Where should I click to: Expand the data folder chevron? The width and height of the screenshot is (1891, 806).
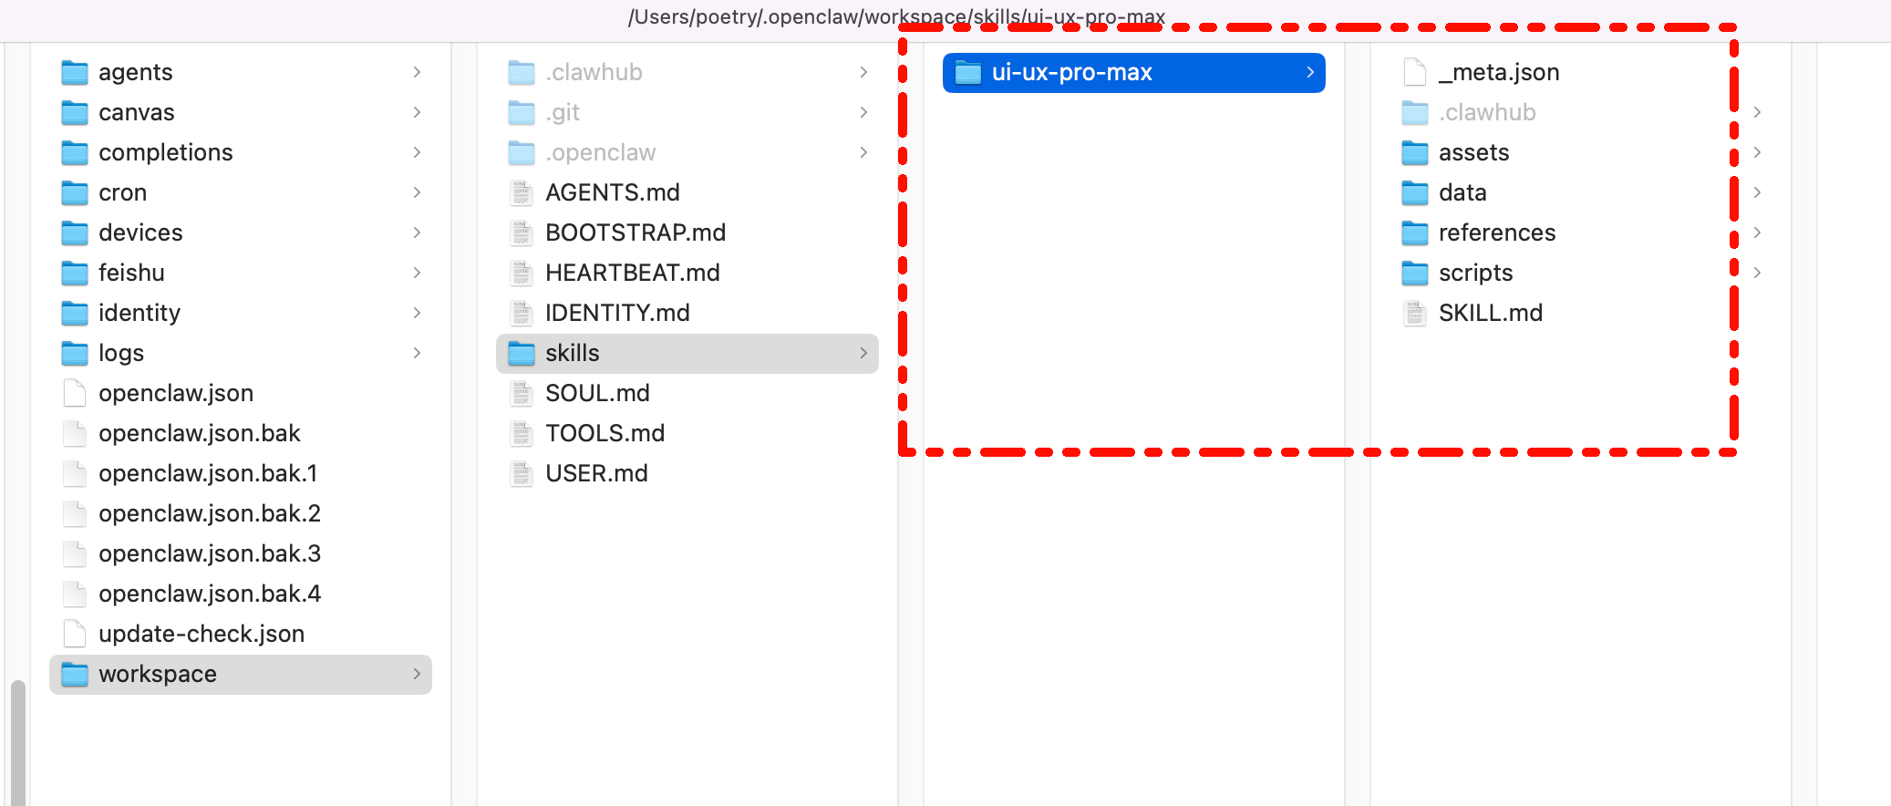1757,192
